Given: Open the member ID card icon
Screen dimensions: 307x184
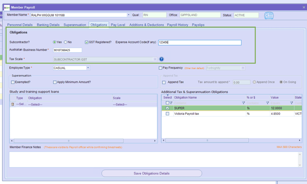Looking at the screenshot, I should click(x=269, y=16).
